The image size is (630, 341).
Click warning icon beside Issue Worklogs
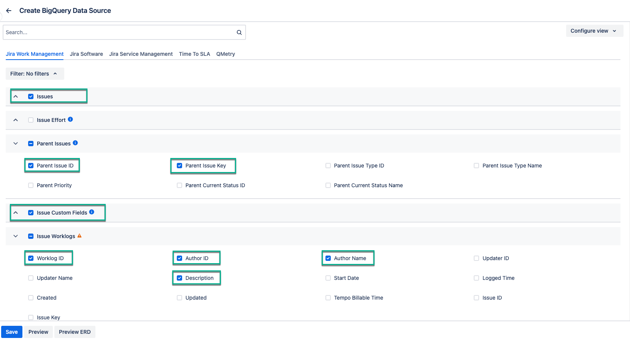click(x=79, y=236)
